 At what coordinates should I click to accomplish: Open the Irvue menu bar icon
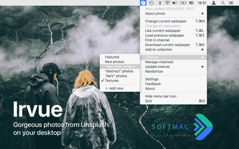[143, 3]
